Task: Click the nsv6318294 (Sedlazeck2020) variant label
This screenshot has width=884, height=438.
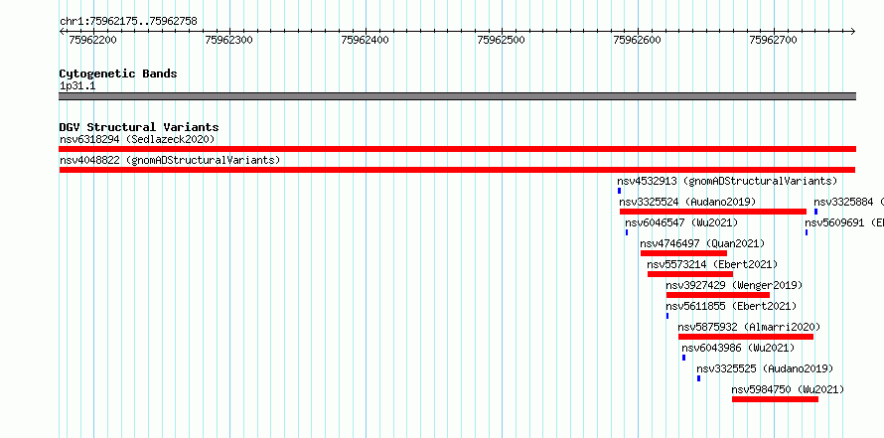Action: [x=137, y=139]
